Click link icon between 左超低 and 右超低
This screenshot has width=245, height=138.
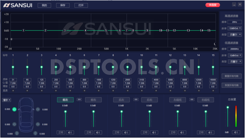[x=192, y=99]
